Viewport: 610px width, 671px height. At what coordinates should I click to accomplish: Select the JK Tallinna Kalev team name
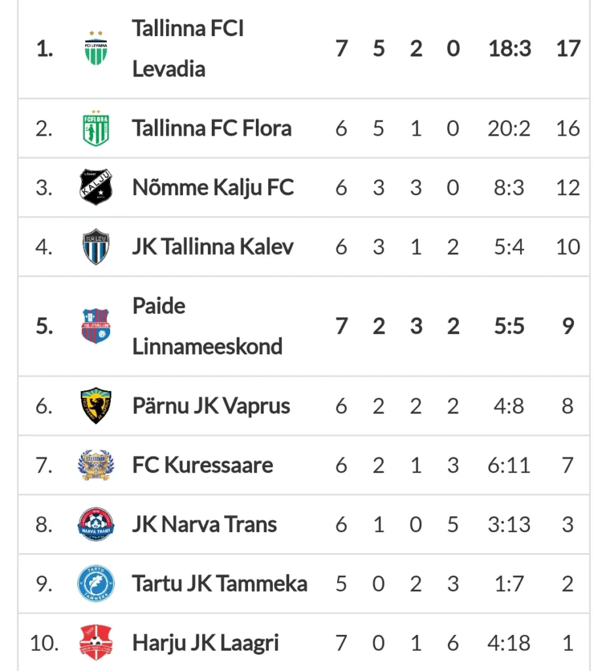[213, 246]
